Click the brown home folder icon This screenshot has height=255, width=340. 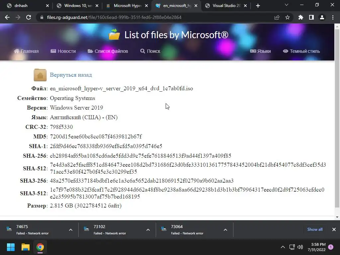40,75
